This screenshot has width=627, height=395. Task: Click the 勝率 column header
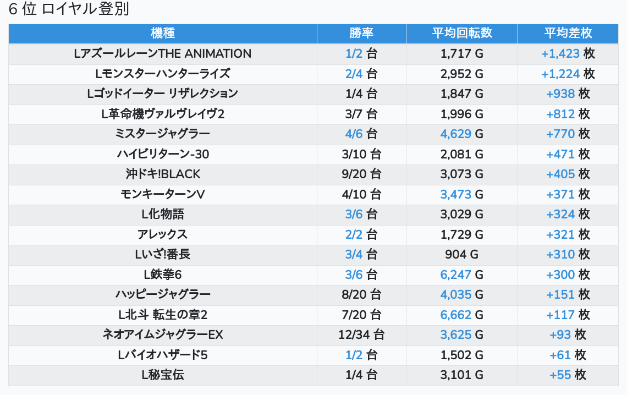[361, 34]
